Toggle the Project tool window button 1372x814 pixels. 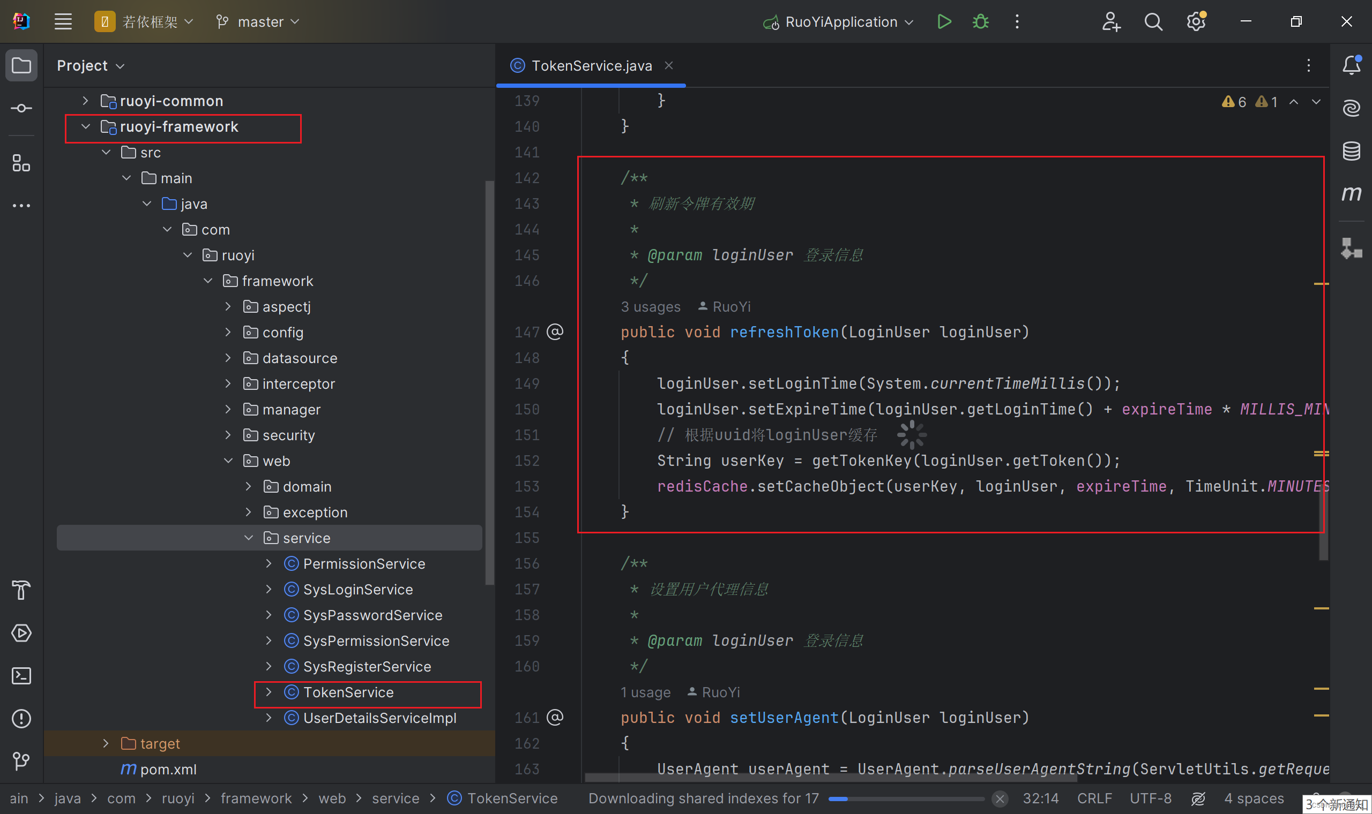(21, 65)
